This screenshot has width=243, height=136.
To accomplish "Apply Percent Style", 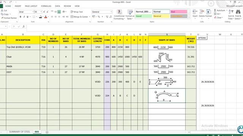I will (99, 17).
